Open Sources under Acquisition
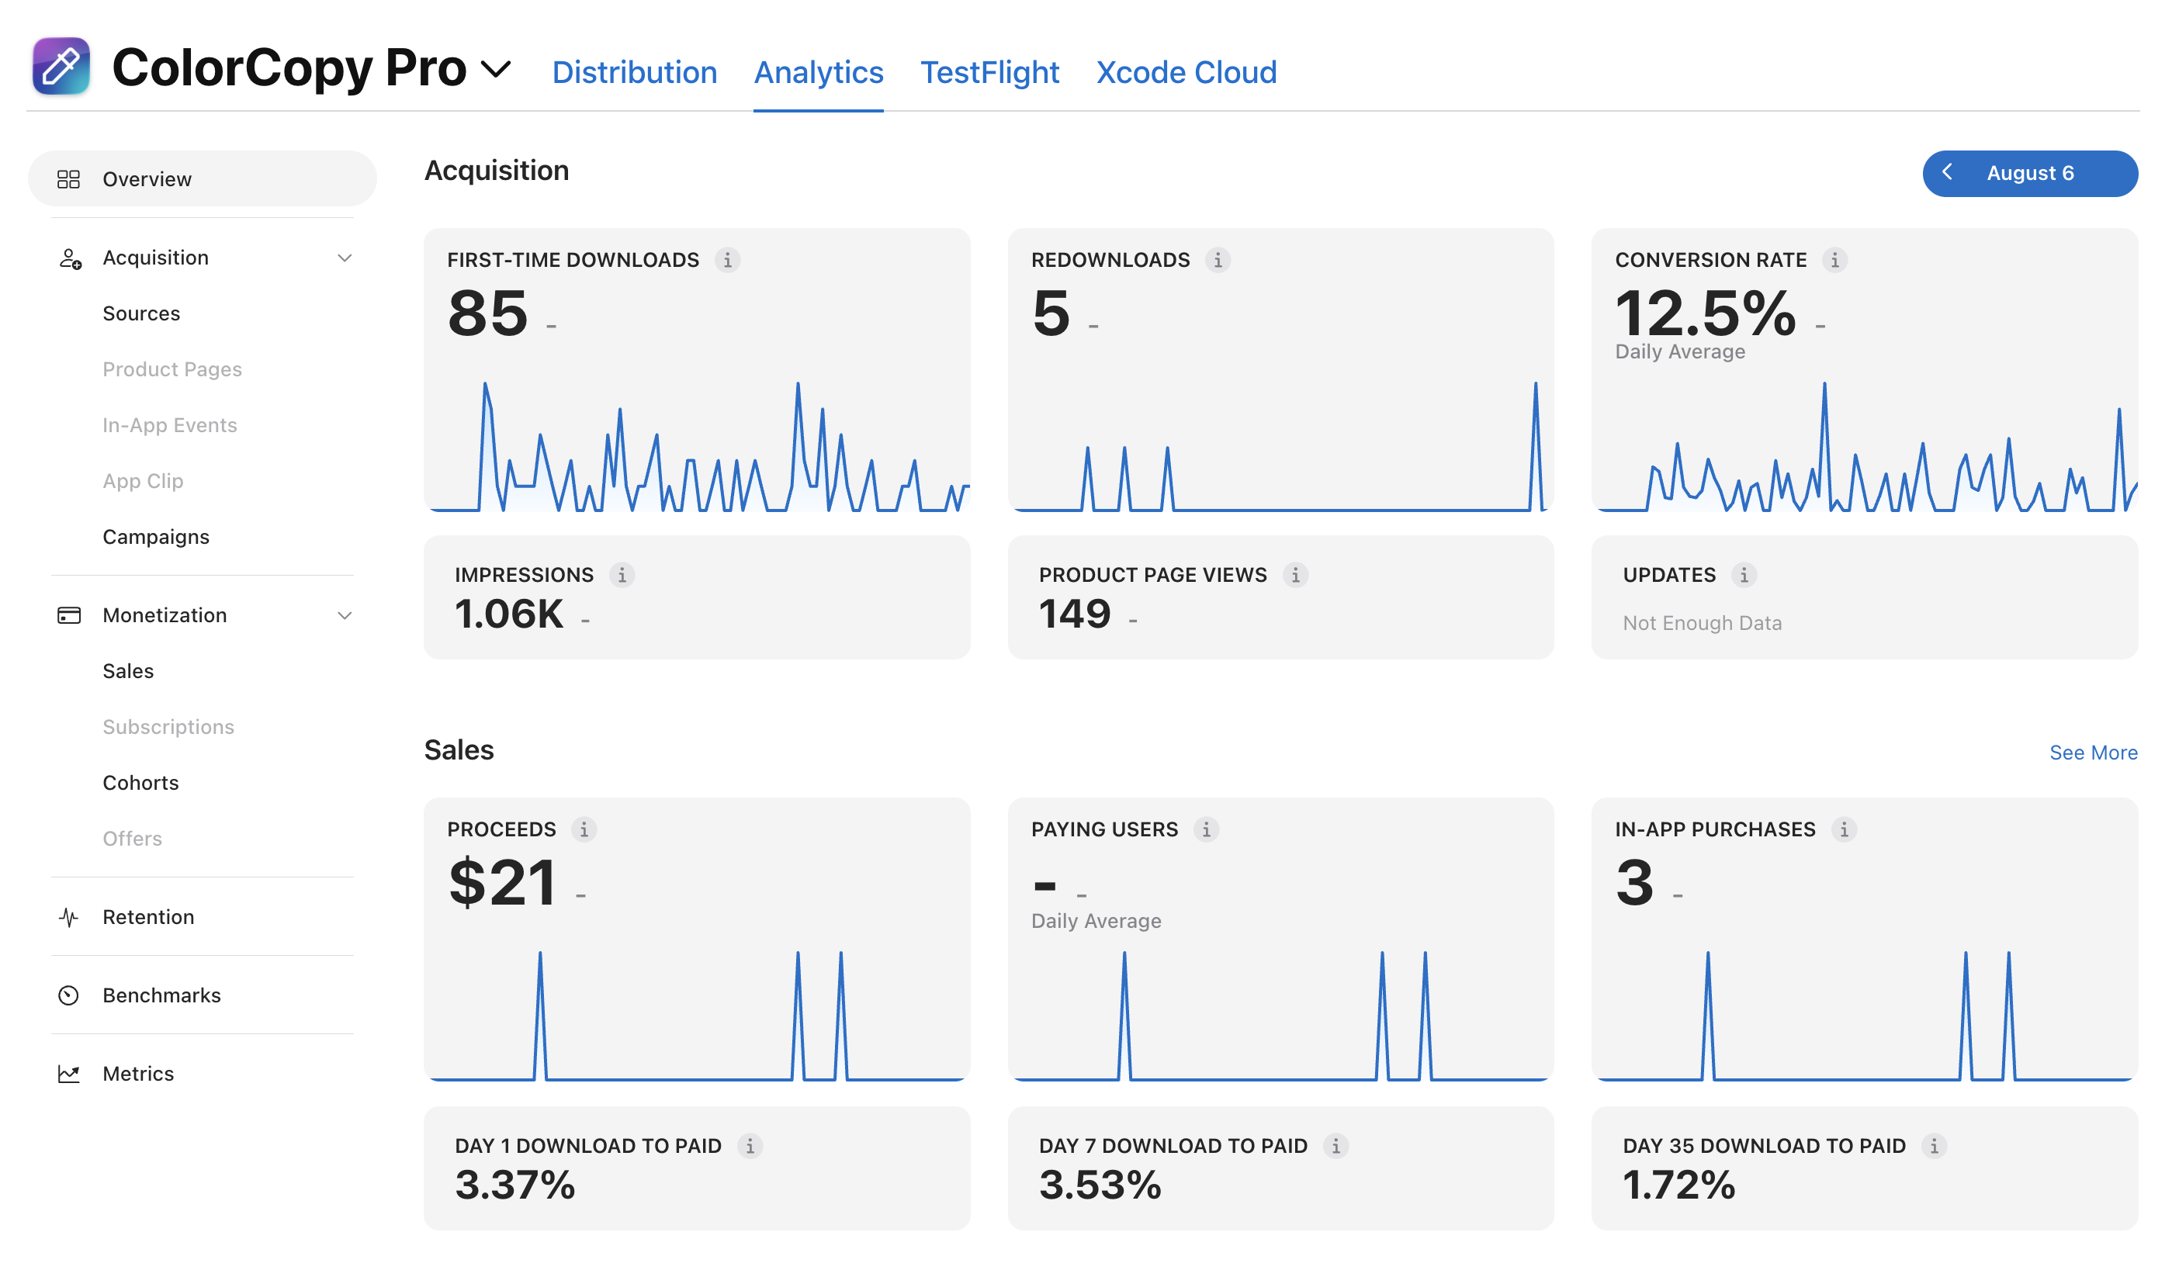Viewport: 2179px width, 1277px height. [x=141, y=313]
